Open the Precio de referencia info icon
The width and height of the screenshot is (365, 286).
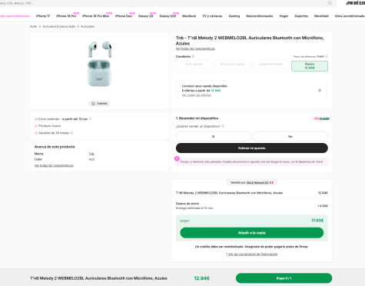327,56
